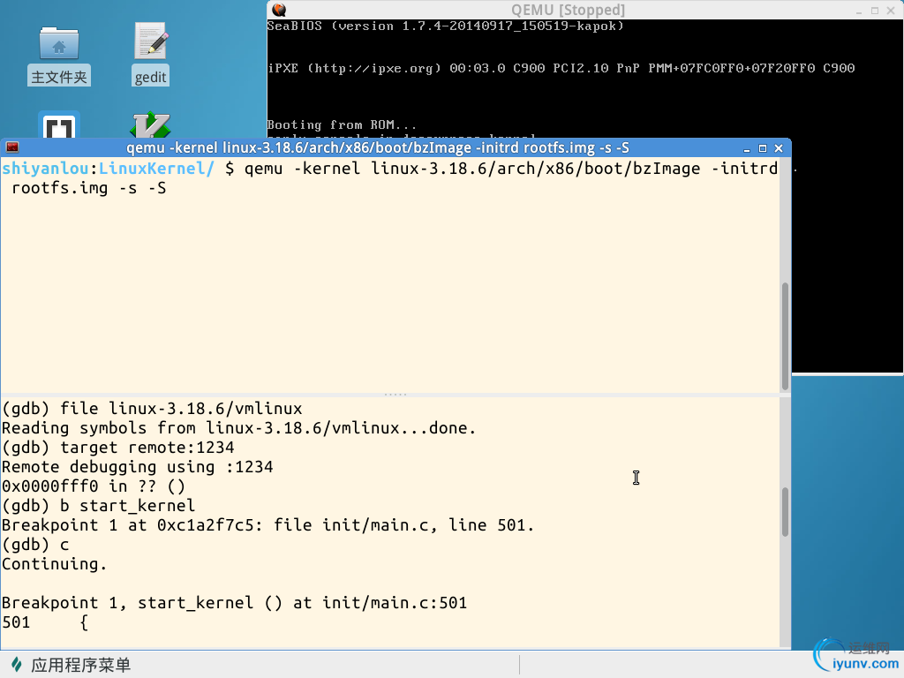
Task: Click the QEMU [Stopped] title bar text
Action: (568, 10)
